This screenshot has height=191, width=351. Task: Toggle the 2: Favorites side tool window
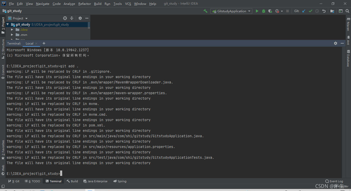[x=3, y=150]
